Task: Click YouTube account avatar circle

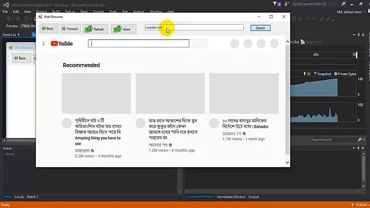Action: (x=274, y=43)
